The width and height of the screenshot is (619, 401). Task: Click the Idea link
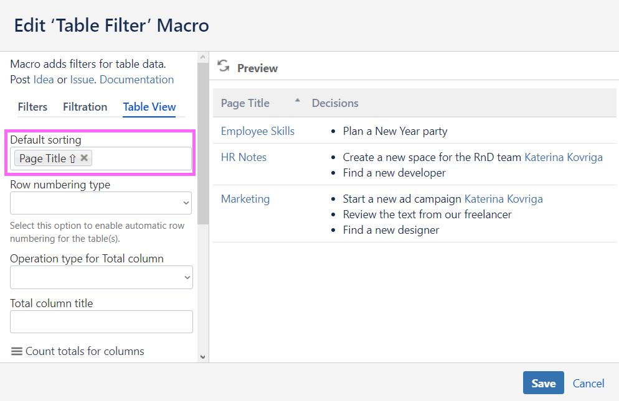44,80
